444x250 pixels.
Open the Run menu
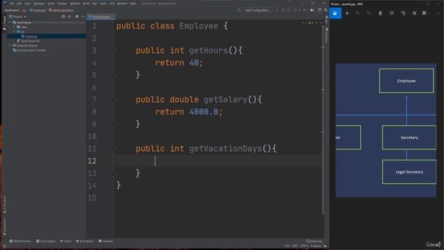(x=94, y=3)
